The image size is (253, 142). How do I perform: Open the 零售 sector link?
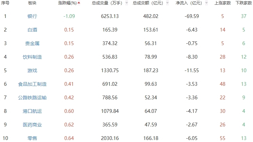pyautogui.click(x=32, y=138)
